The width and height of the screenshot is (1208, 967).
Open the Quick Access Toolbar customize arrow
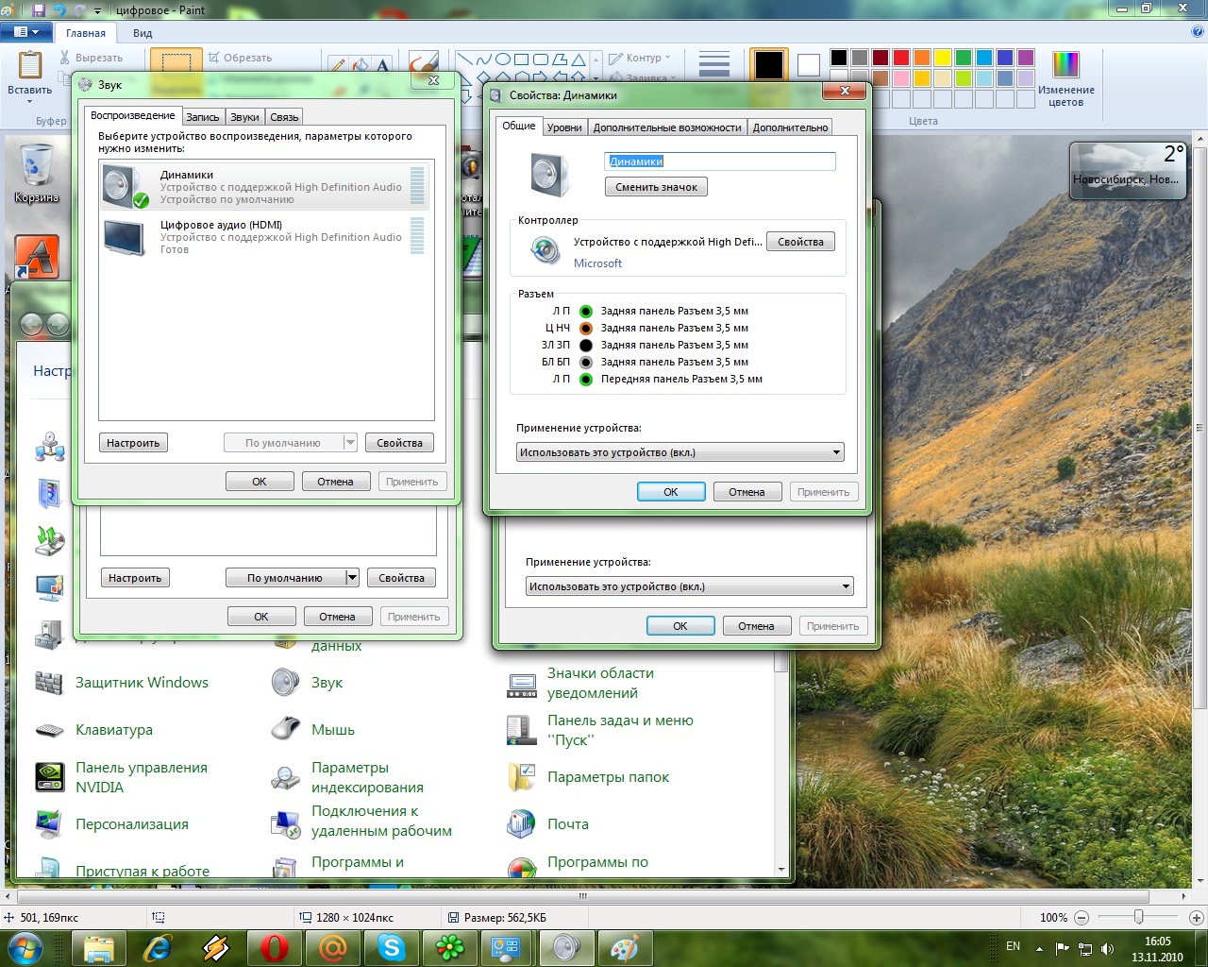pos(98,11)
